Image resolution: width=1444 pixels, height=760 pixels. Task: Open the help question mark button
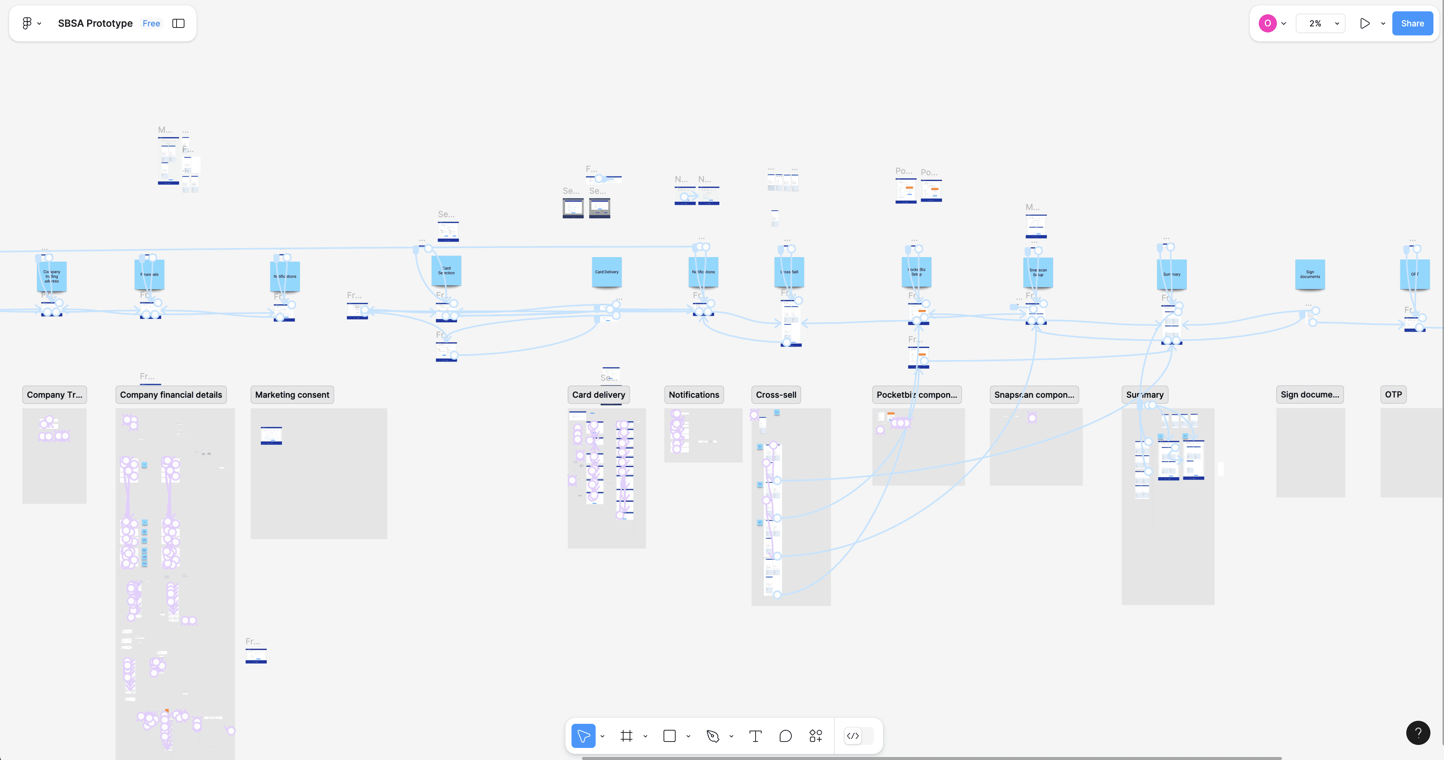(x=1418, y=732)
